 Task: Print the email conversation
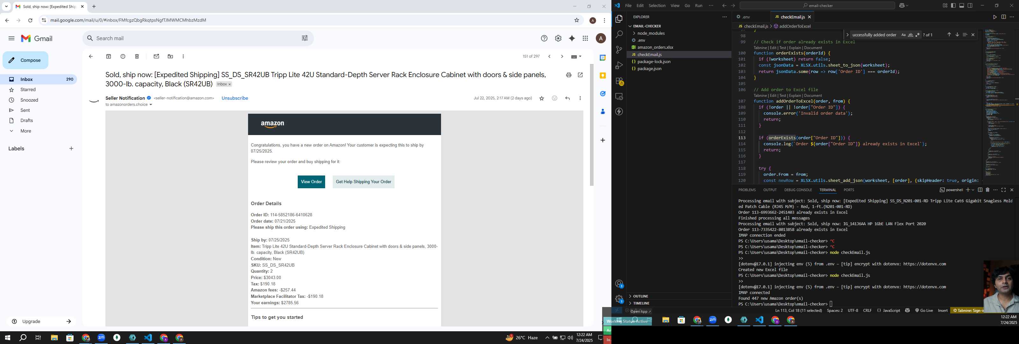coord(568,75)
